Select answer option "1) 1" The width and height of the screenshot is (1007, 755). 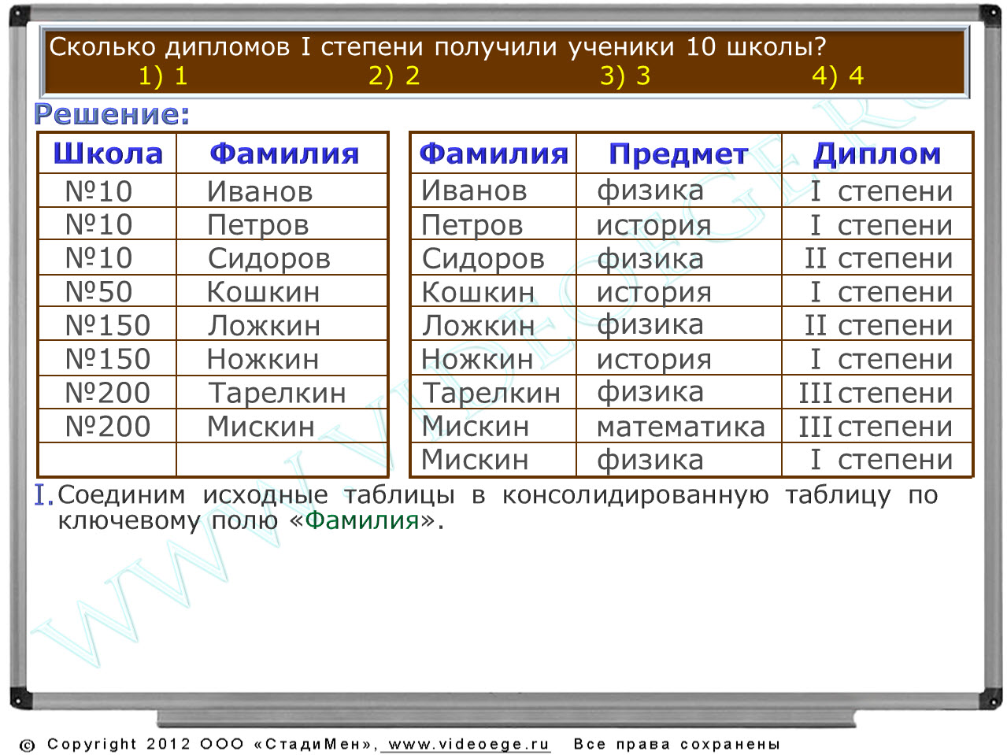[163, 76]
